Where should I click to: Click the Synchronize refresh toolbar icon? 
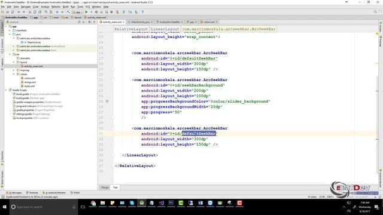[13, 12]
